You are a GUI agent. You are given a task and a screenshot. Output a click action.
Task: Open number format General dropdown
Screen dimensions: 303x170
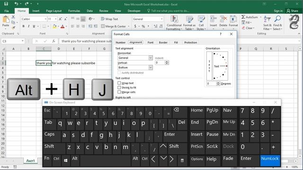pos(162,19)
